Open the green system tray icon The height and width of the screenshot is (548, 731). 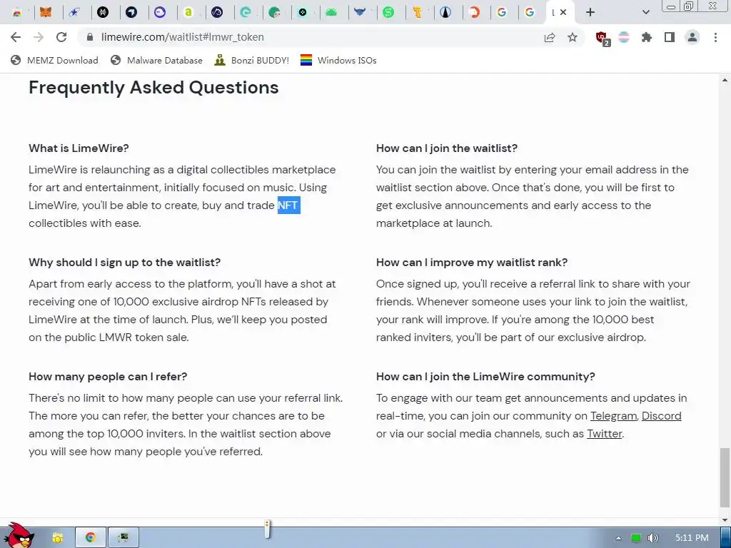(635, 538)
